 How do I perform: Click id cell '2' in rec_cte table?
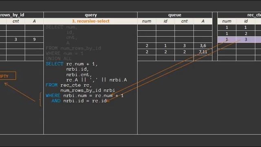[246, 33]
